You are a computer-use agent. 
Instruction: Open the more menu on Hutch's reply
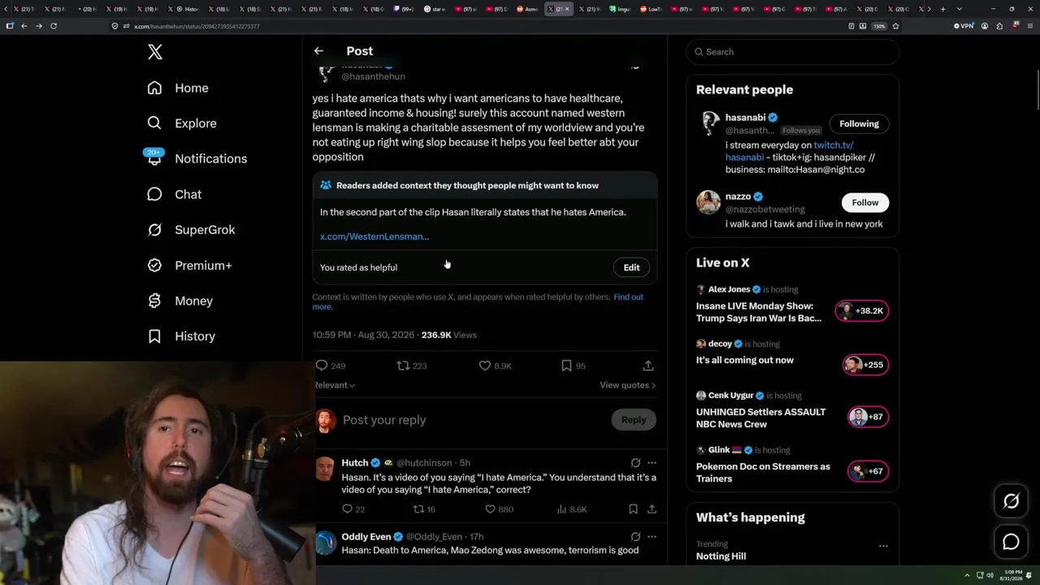[652, 463]
